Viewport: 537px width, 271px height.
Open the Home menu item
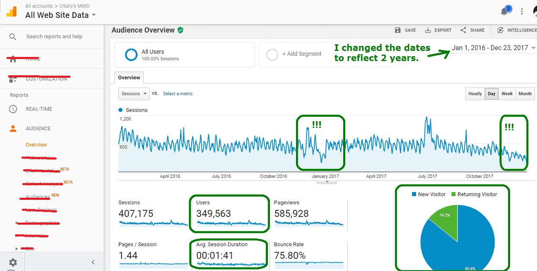33,59
